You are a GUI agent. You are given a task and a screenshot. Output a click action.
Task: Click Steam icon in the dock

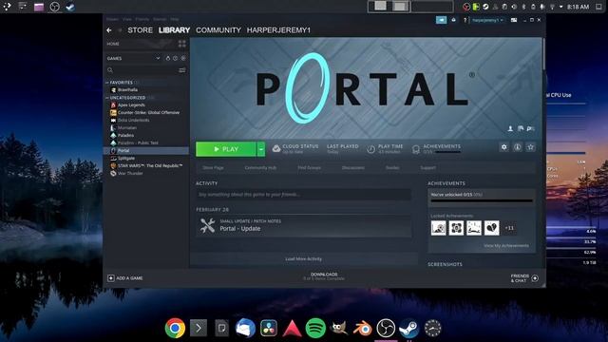(x=409, y=328)
